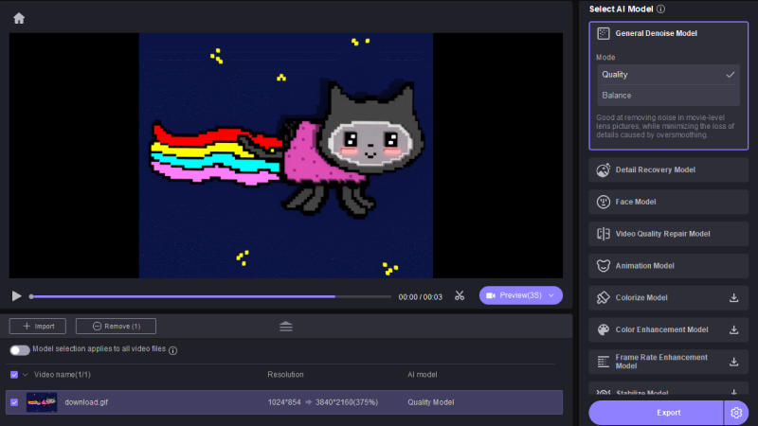
Task: Click the download.gif thumbnail
Action: click(42, 402)
